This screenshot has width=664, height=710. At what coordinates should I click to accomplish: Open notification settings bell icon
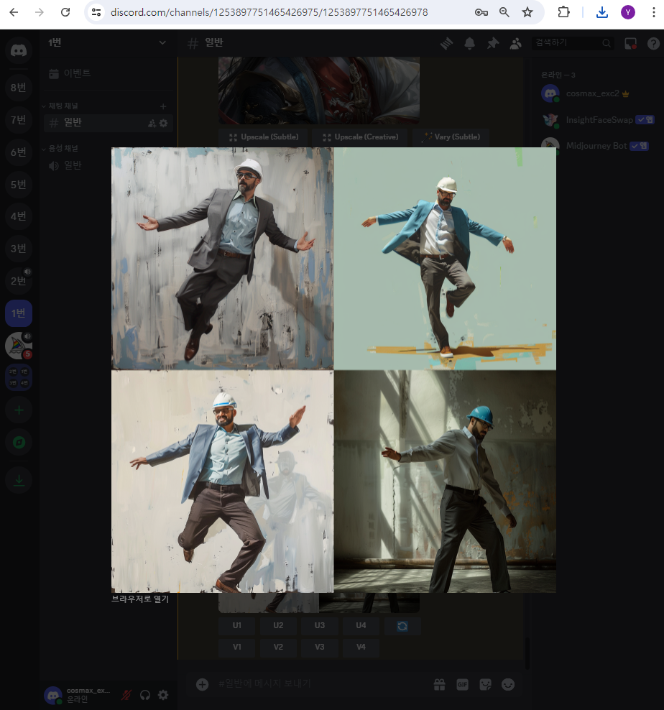click(470, 43)
